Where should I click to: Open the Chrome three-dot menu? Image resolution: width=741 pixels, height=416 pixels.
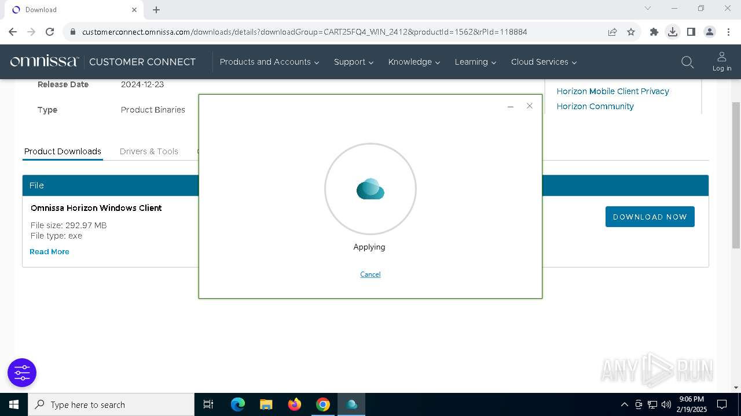728,32
